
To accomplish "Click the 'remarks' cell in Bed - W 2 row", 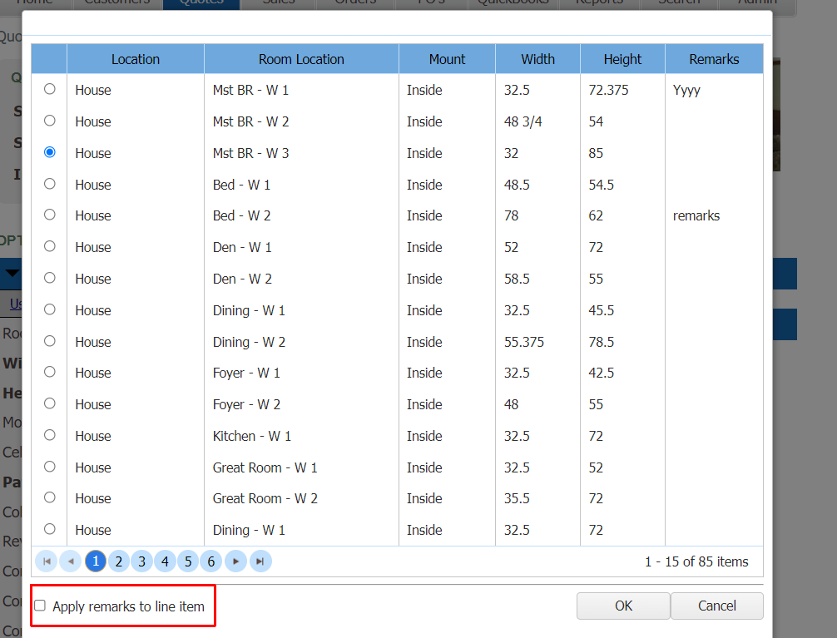I will tap(714, 215).
